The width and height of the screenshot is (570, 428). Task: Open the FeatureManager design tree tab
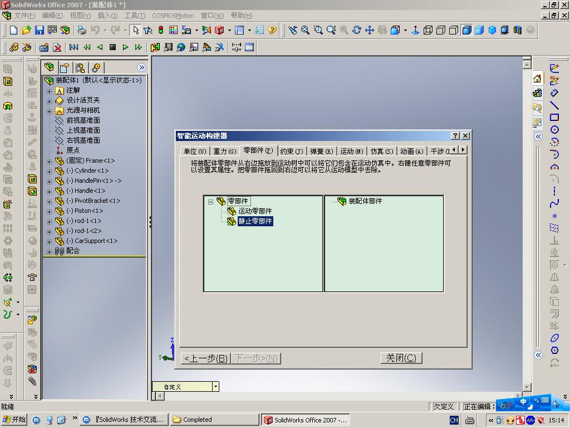(x=49, y=67)
